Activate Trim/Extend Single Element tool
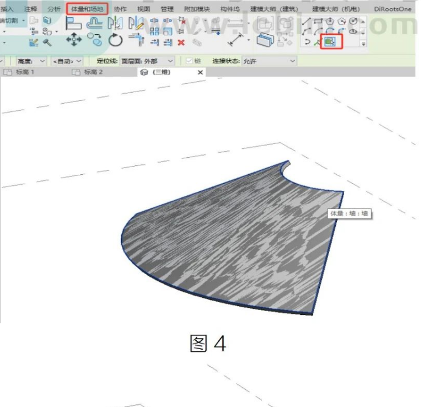 (x=154, y=42)
